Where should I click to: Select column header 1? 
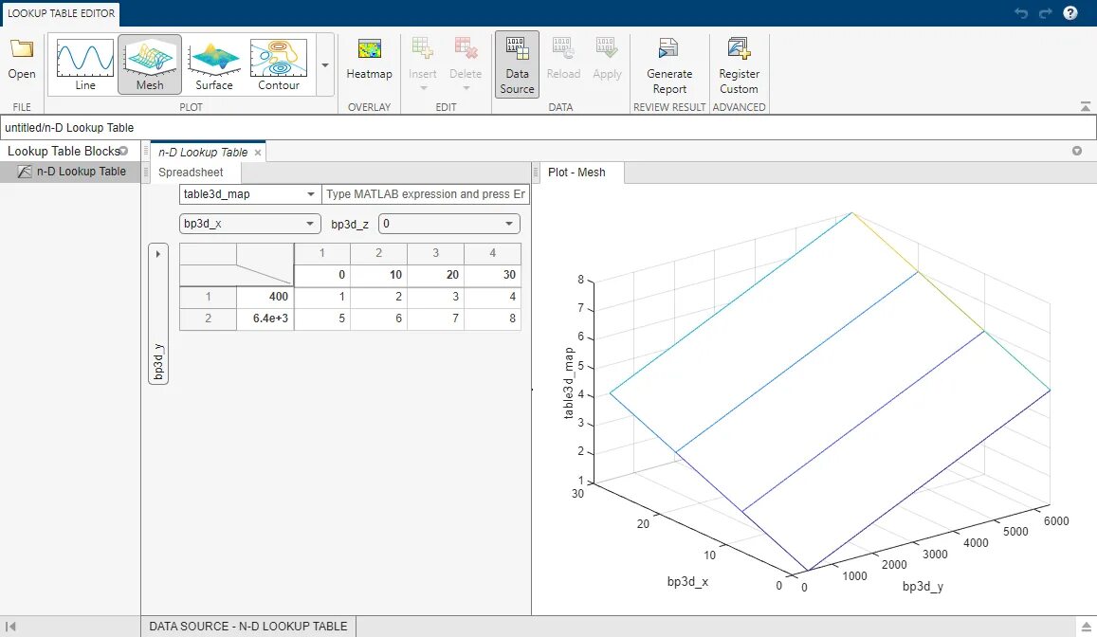(x=321, y=253)
